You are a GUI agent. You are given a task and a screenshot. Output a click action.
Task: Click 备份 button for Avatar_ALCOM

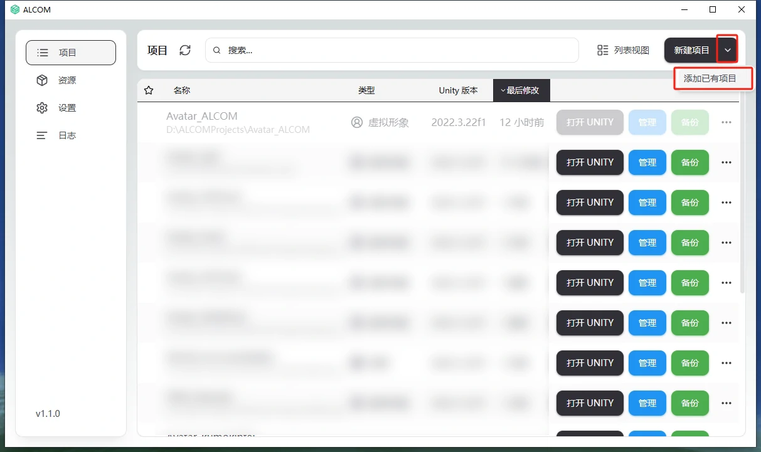(x=689, y=122)
